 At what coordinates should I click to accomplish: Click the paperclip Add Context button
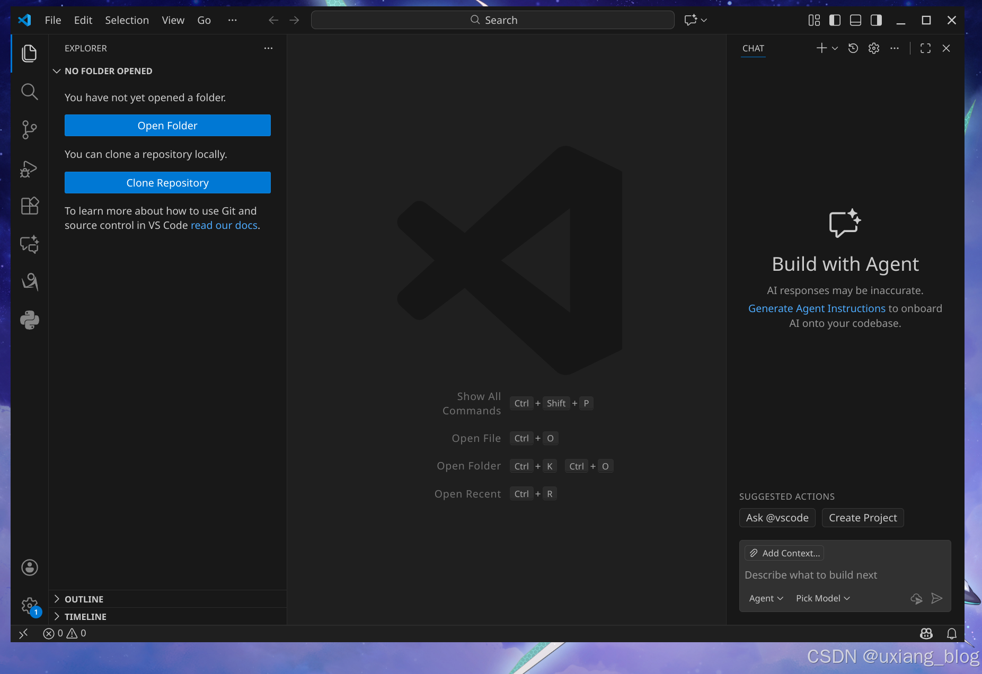pyautogui.click(x=784, y=553)
